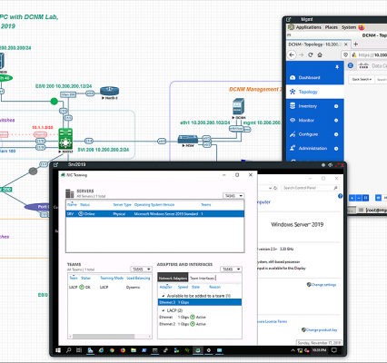Click the Firefox home button
The width and height of the screenshot is (387, 363).
(320, 54)
